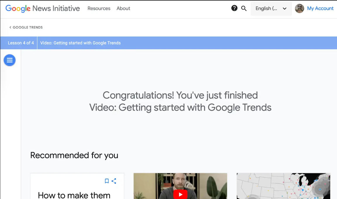Click the 'Lesson 4 of 4' label
The image size is (337, 199).
[21, 43]
